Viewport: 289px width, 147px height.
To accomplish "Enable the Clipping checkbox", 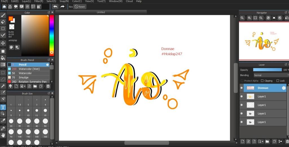I will point(262,81).
